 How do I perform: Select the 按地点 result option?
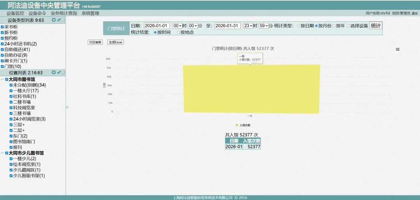pos(178,32)
